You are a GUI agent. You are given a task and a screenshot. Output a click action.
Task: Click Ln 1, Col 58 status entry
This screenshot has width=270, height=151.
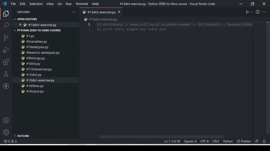pyautogui.click(x=172, y=141)
